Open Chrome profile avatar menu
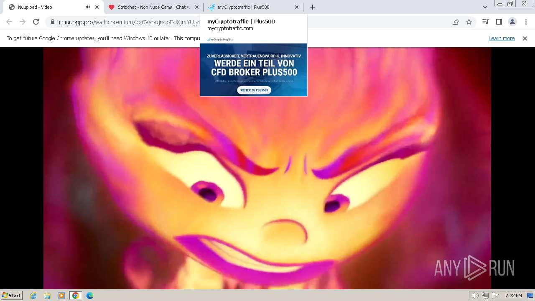Screen dimensions: 535x301 [x=512, y=22]
